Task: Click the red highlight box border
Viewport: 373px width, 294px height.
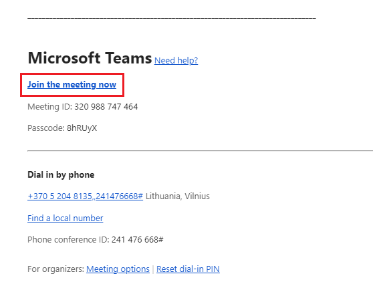Action: (x=72, y=74)
